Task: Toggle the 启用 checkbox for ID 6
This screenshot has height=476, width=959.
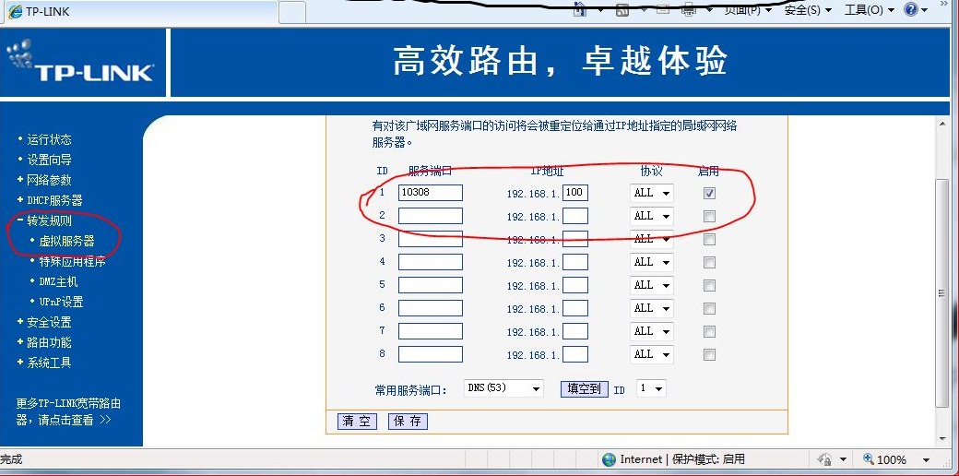Action: click(x=709, y=309)
